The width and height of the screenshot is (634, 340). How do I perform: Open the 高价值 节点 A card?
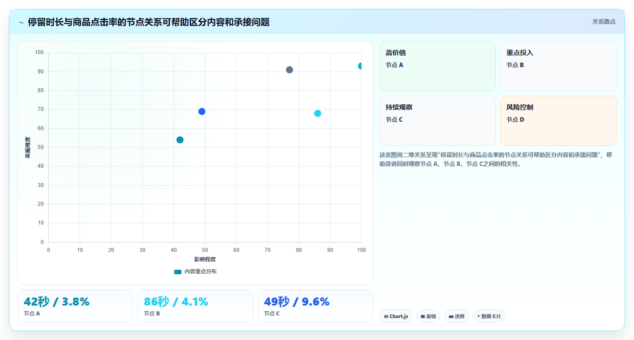pyautogui.click(x=437, y=66)
